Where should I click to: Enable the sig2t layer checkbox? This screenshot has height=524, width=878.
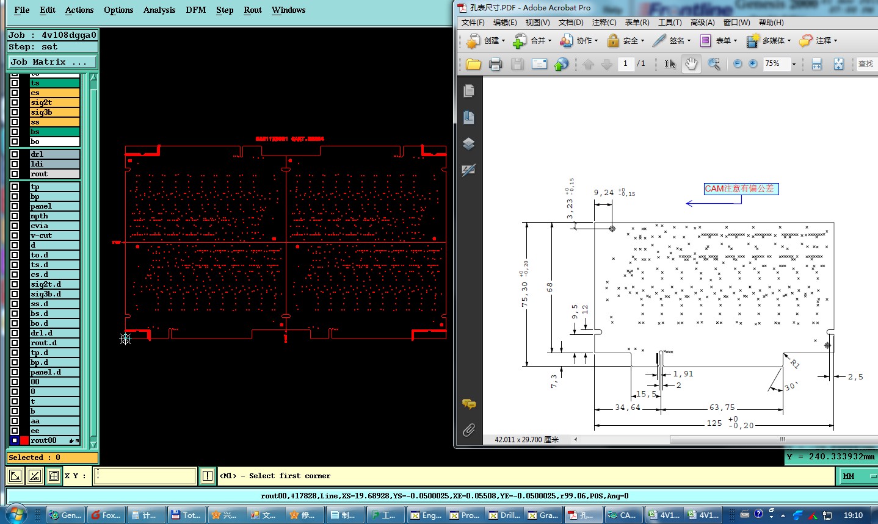(15, 102)
